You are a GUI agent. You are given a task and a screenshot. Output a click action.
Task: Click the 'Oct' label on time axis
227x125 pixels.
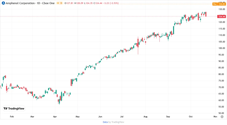(x=191, y=116)
